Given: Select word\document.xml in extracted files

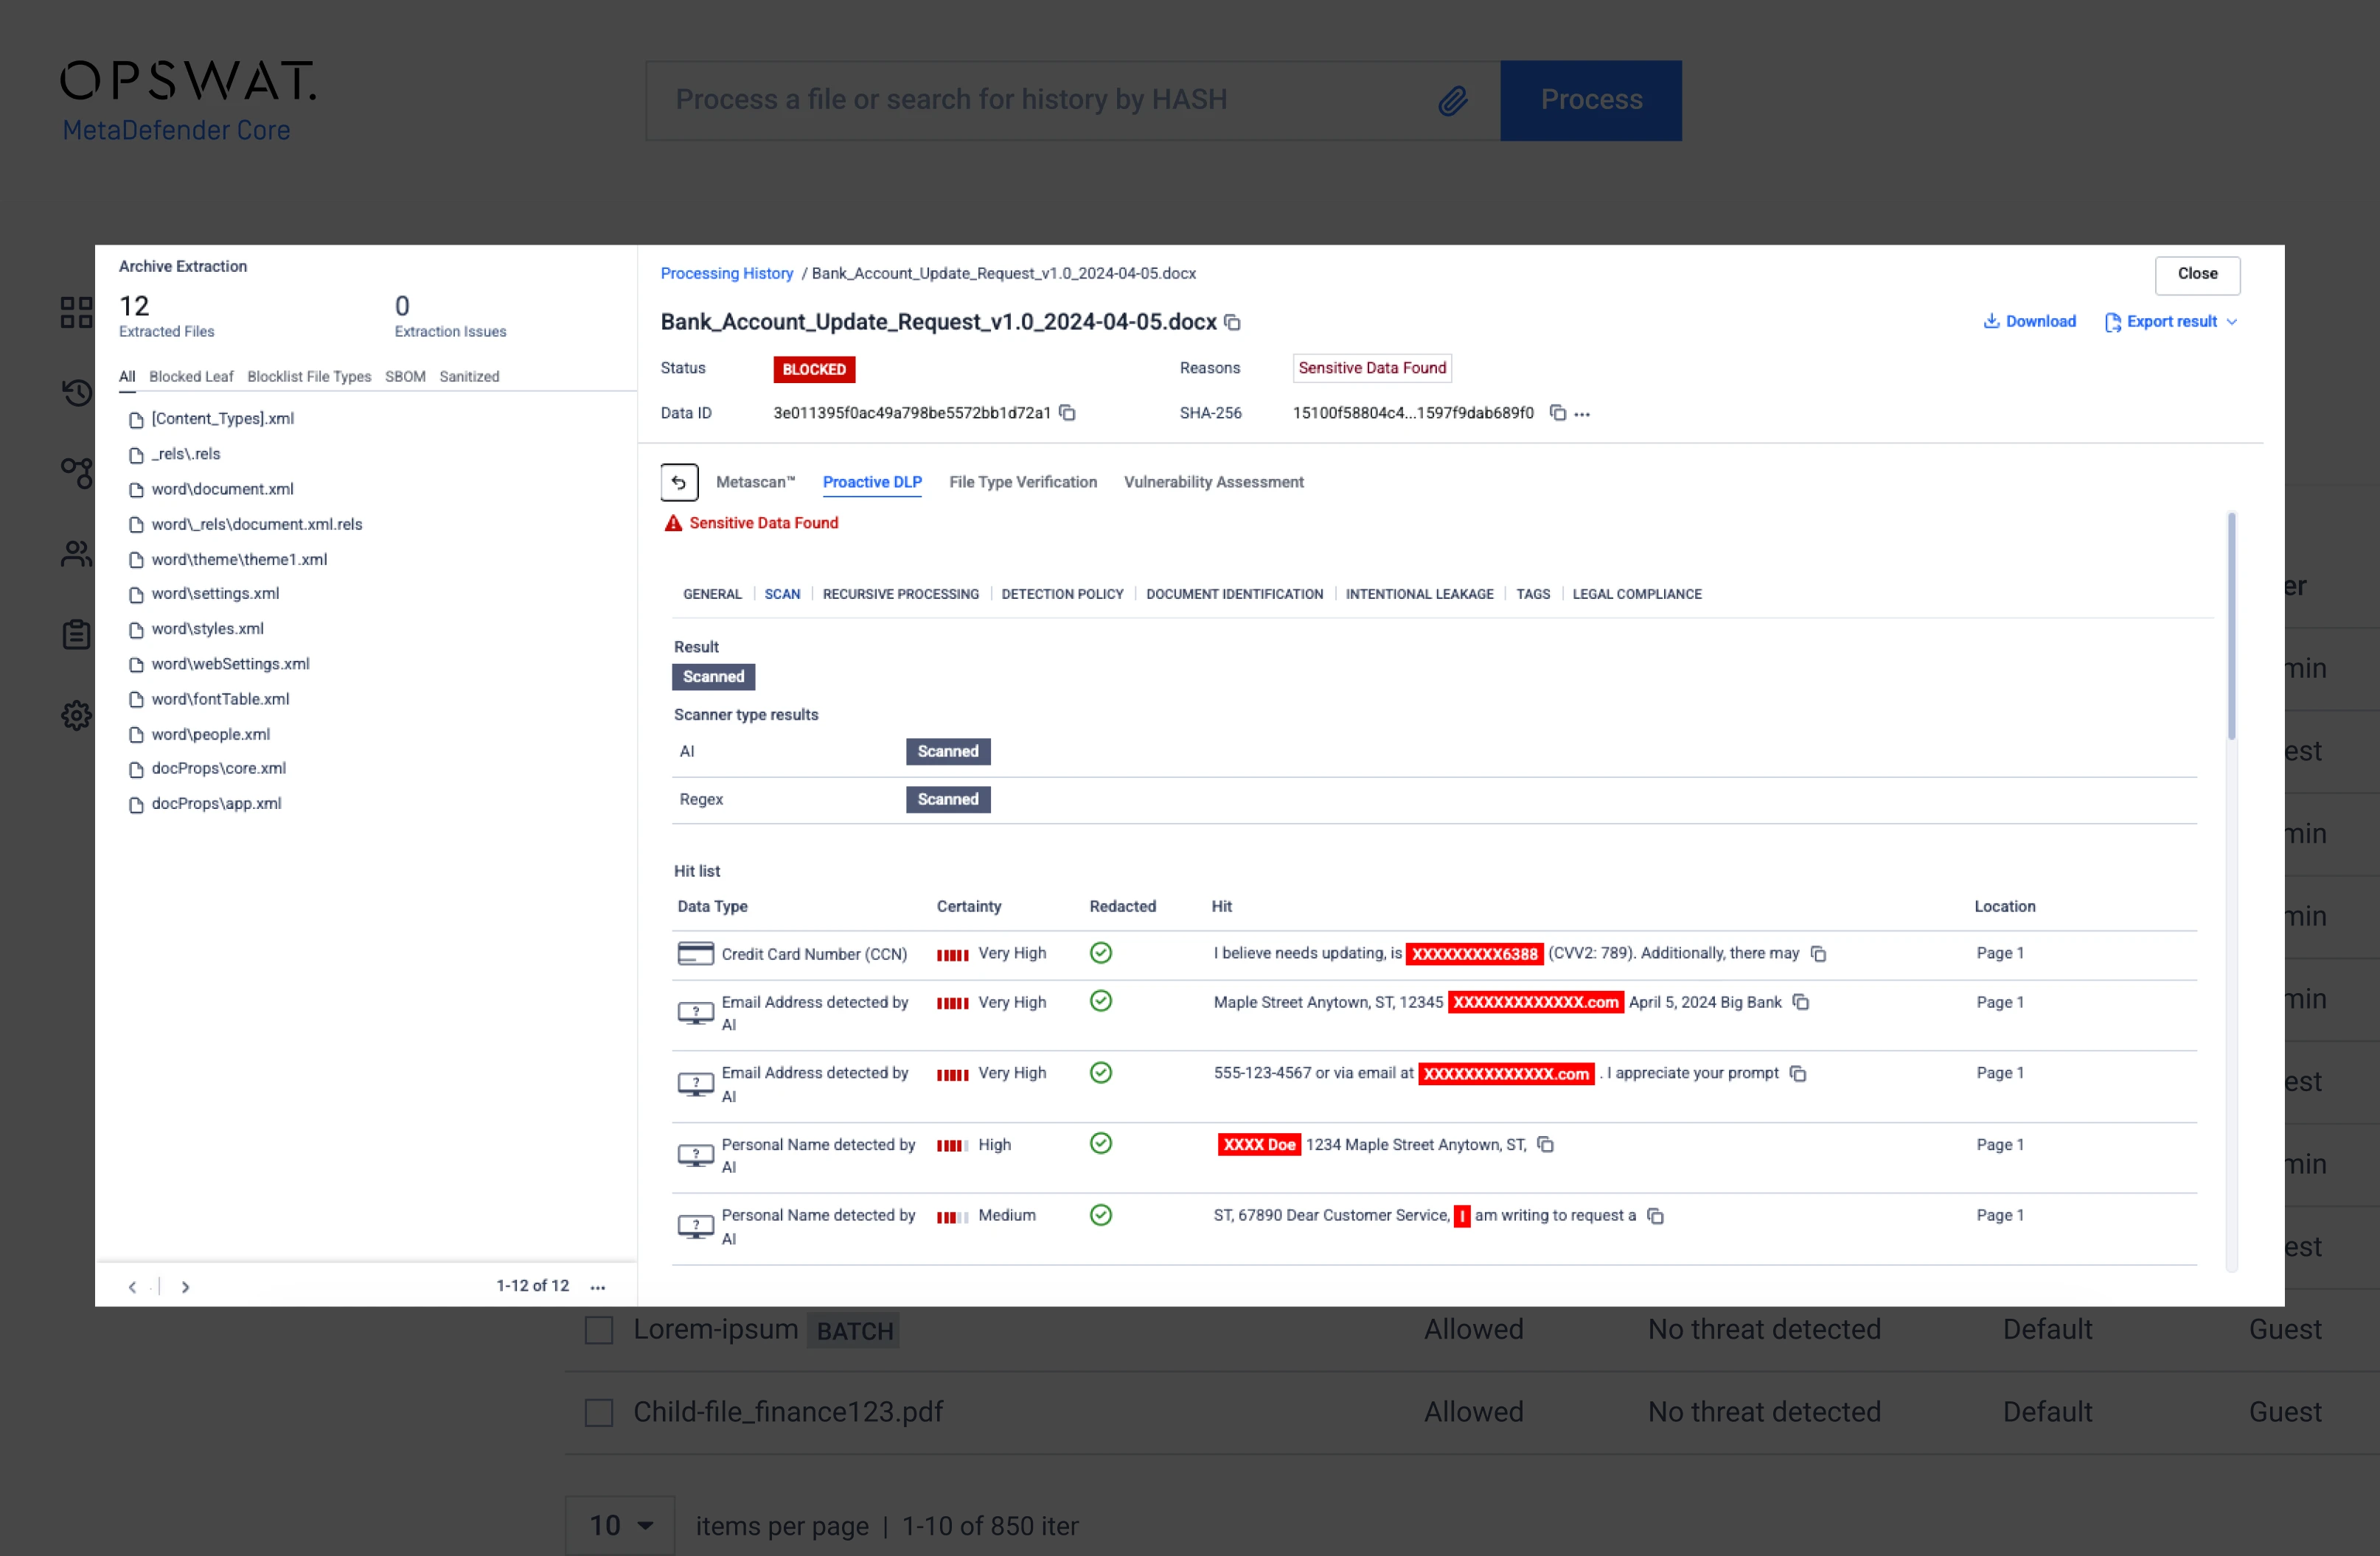Looking at the screenshot, I should pyautogui.click(x=222, y=490).
